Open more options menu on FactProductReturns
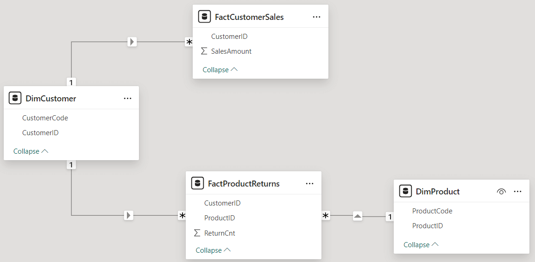 309,184
